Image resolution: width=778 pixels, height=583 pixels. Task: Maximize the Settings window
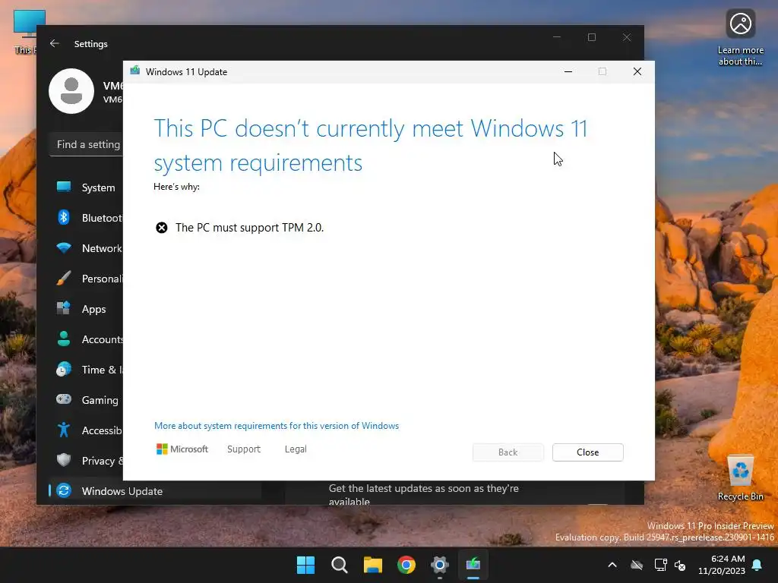[x=591, y=37]
